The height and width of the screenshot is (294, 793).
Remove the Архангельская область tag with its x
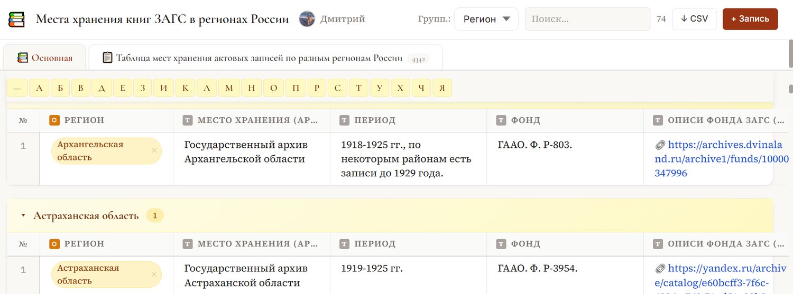154,151
